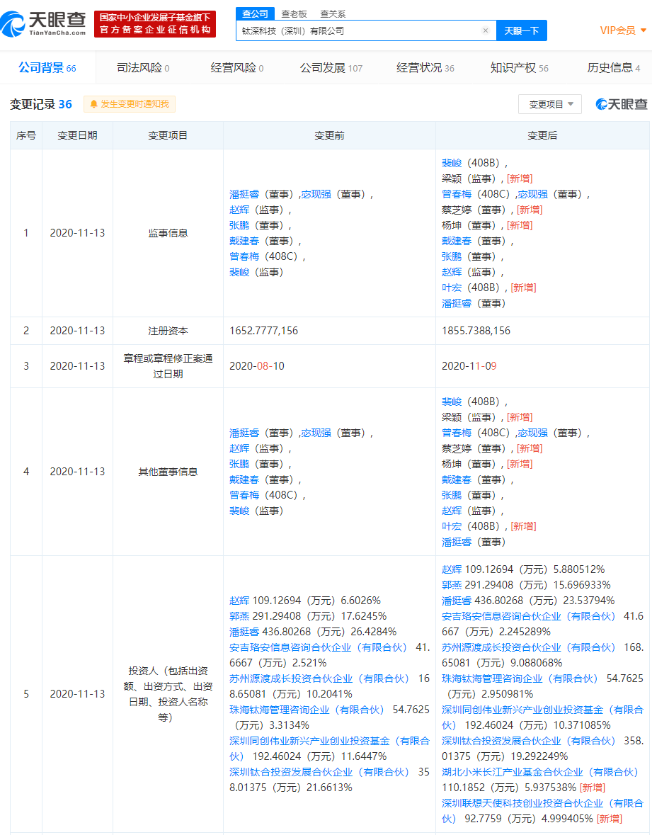Open the 知识产权 56 tab

click(520, 67)
